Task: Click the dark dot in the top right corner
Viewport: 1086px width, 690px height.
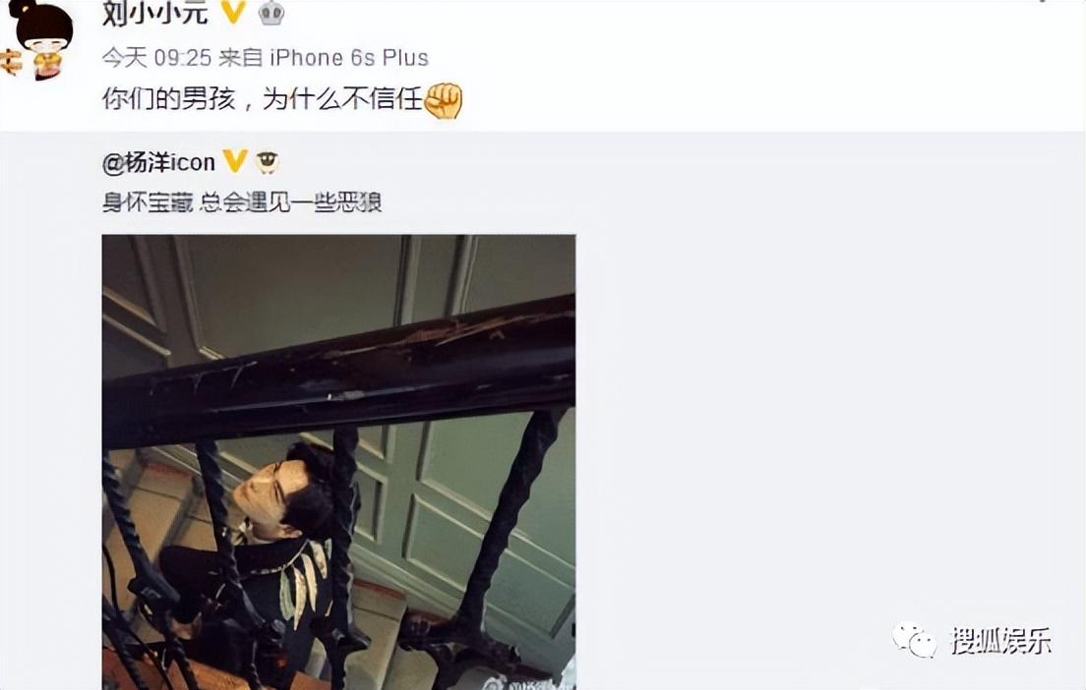Action: pyautogui.click(x=1043, y=1)
